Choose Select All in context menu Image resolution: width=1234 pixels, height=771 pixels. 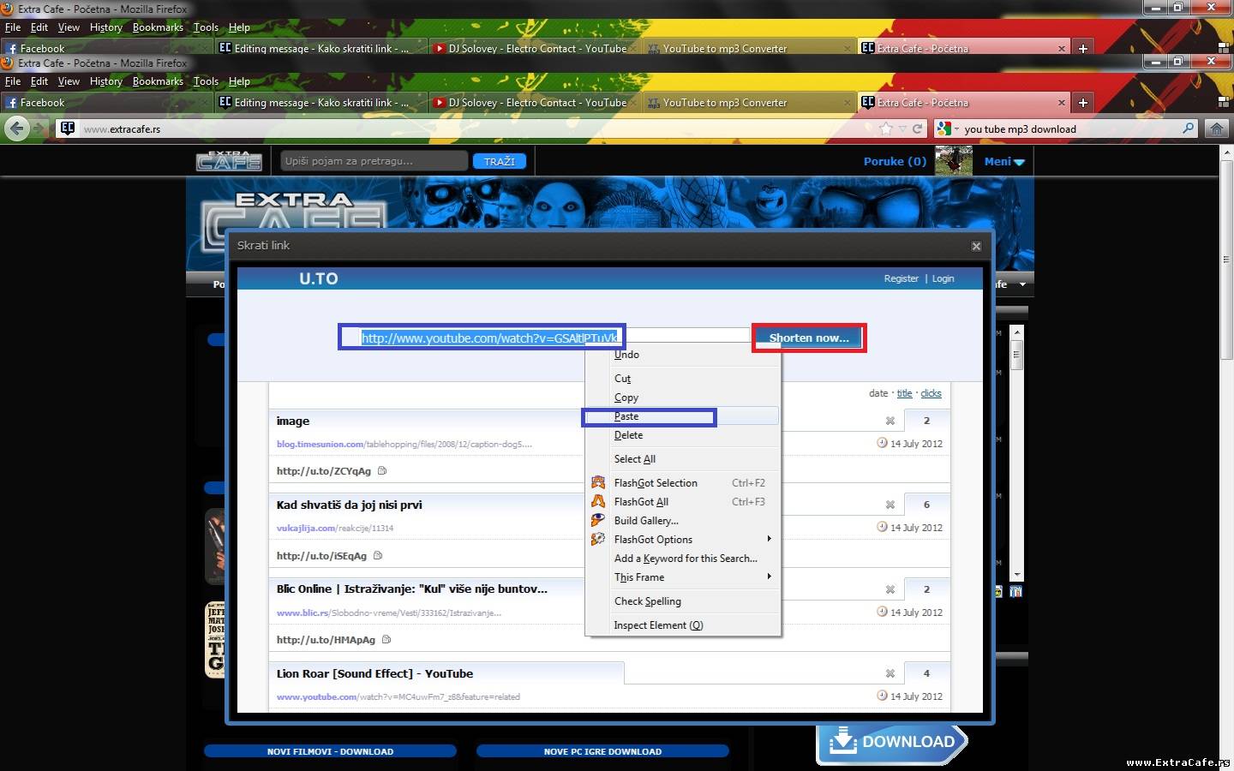click(634, 459)
